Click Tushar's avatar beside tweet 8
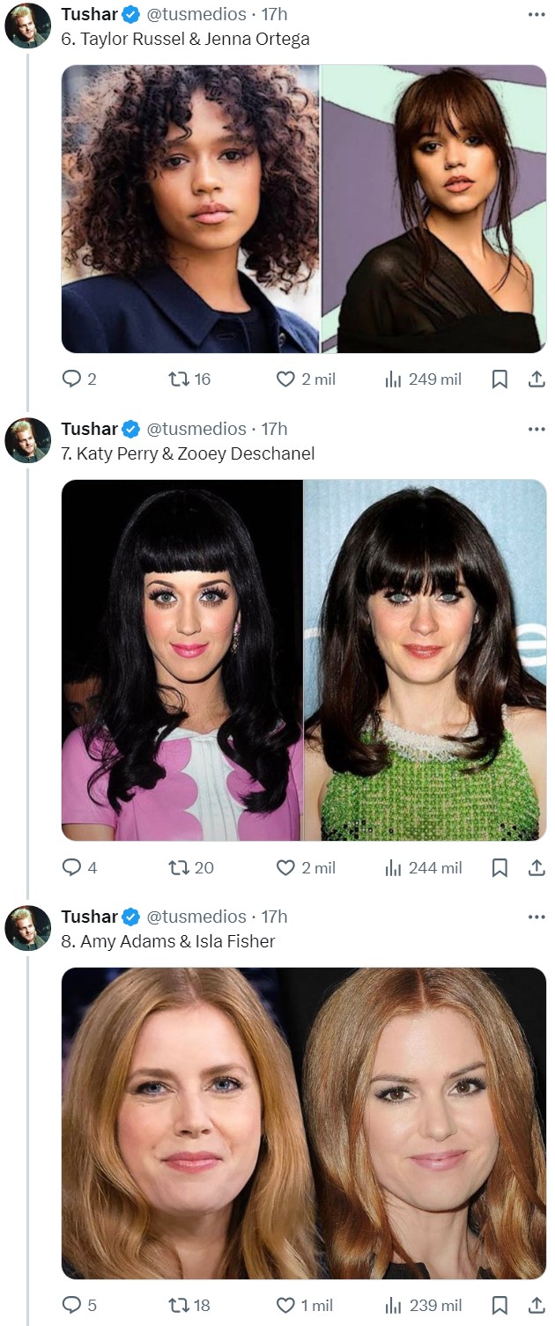 [x=27, y=927]
